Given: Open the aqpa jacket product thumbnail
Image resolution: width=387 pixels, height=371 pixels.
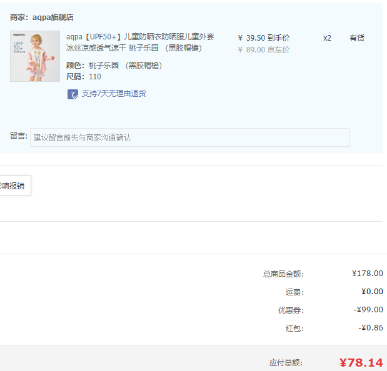Looking at the screenshot, I should coord(35,56).
